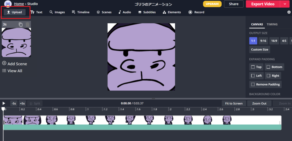Open settings via the gear icon
292x141 pixels.
pyautogui.click(x=289, y=12)
